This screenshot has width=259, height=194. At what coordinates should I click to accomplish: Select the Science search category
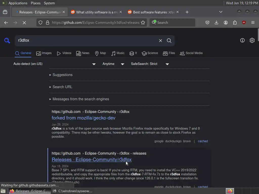pos(150,53)
